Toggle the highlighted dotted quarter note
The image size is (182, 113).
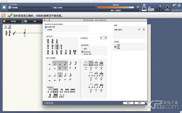(60, 75)
